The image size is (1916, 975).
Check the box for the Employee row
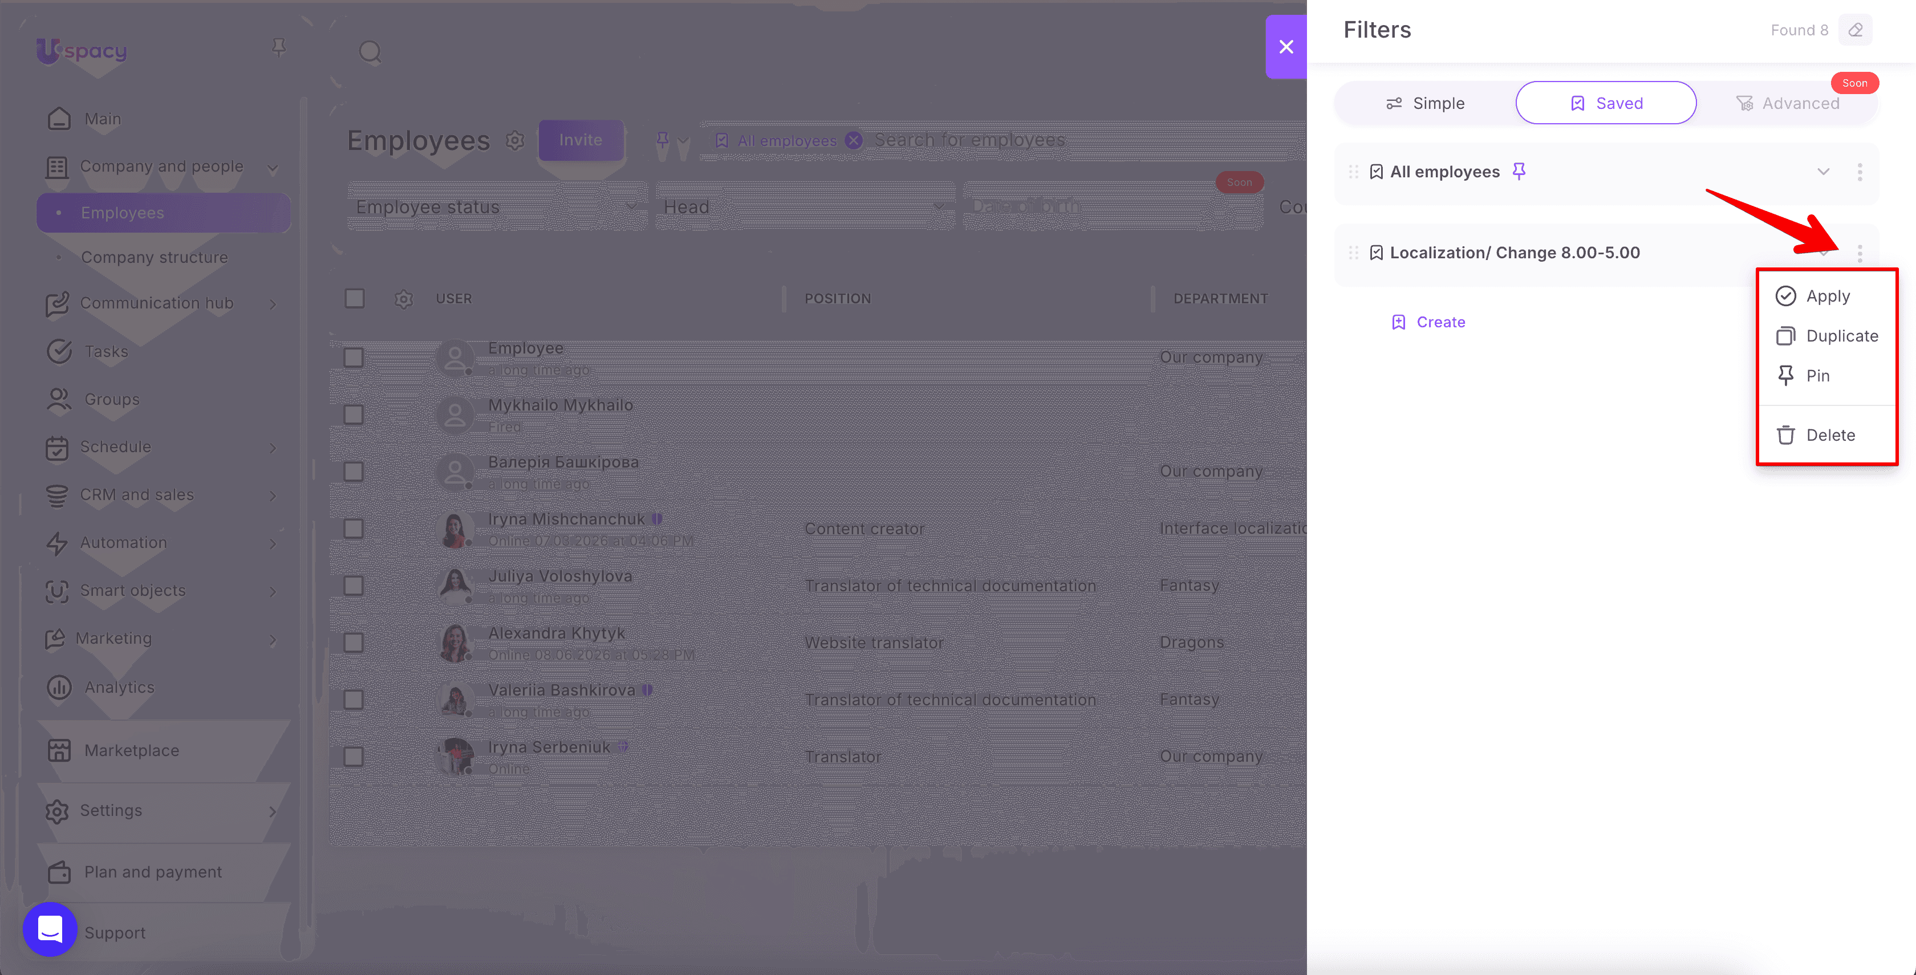pyautogui.click(x=354, y=357)
